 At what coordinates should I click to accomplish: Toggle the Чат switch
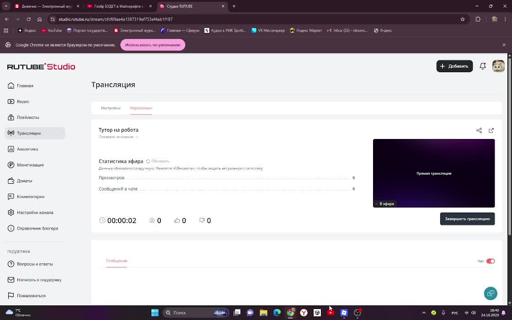(x=491, y=261)
